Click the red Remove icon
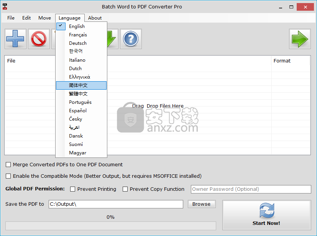This screenshot has height=236, width=317. (x=39, y=39)
